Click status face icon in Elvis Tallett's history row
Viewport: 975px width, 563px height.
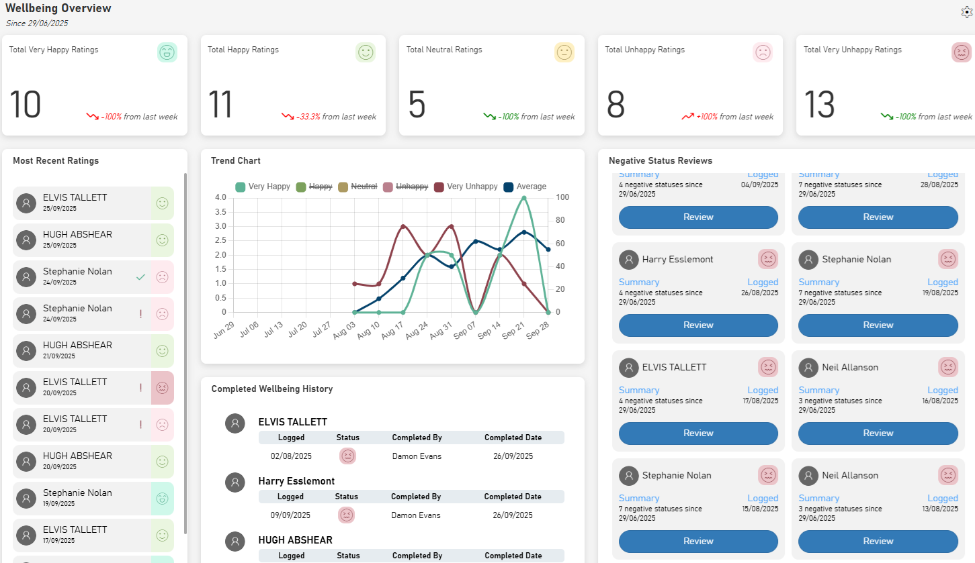pyautogui.click(x=347, y=456)
